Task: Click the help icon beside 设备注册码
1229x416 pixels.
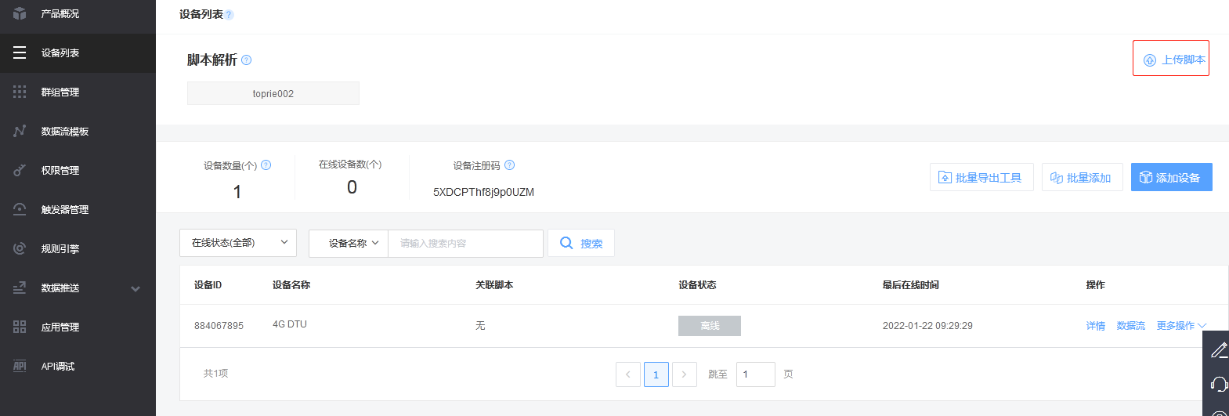Action: (x=510, y=165)
